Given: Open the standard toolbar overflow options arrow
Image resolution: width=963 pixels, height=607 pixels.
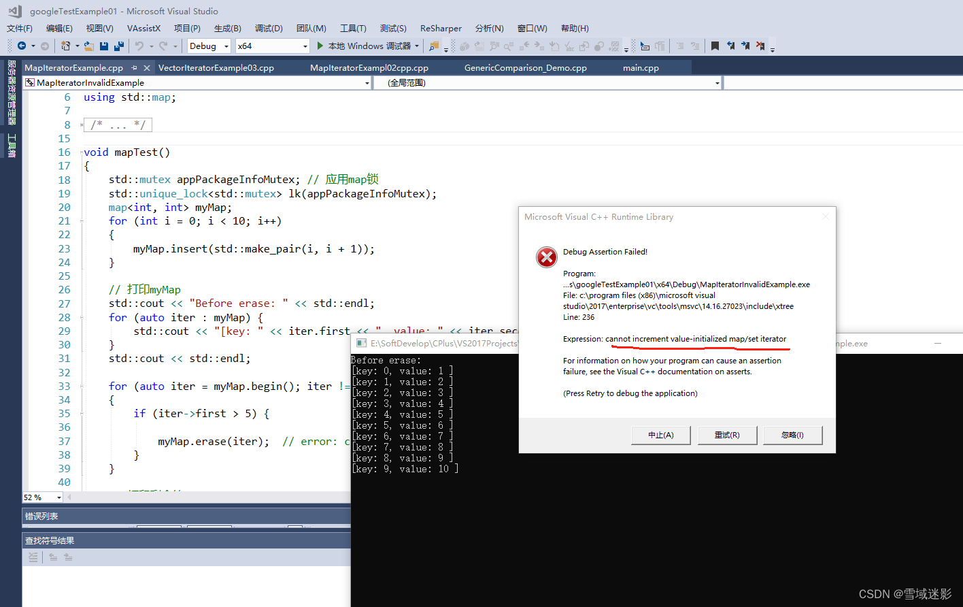Looking at the screenshot, I should 446,49.
